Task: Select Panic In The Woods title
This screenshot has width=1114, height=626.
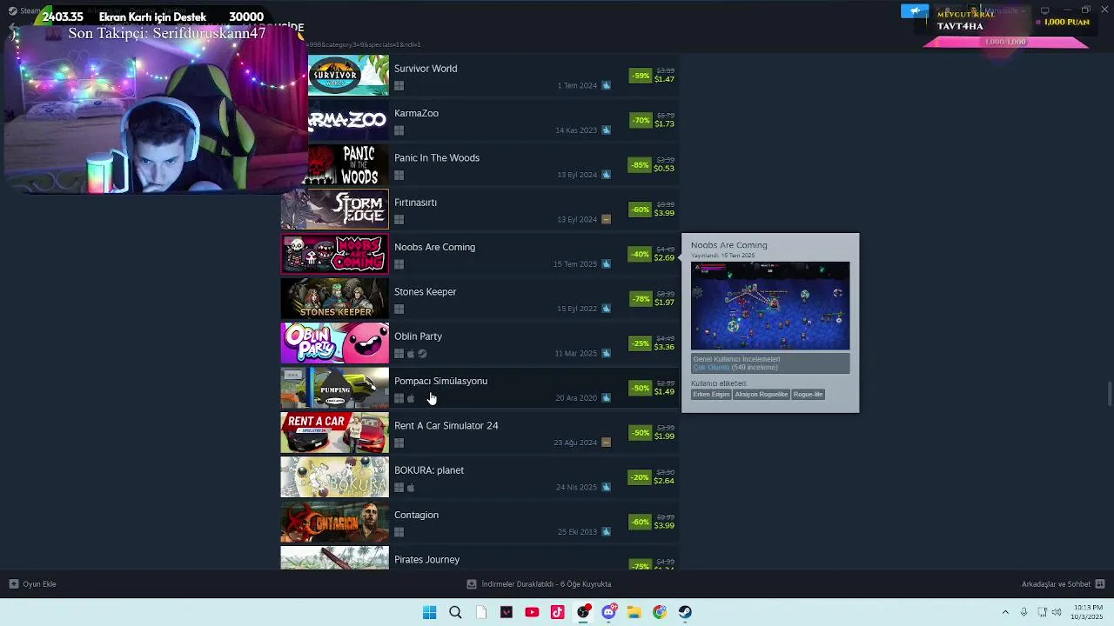Action: tap(437, 157)
